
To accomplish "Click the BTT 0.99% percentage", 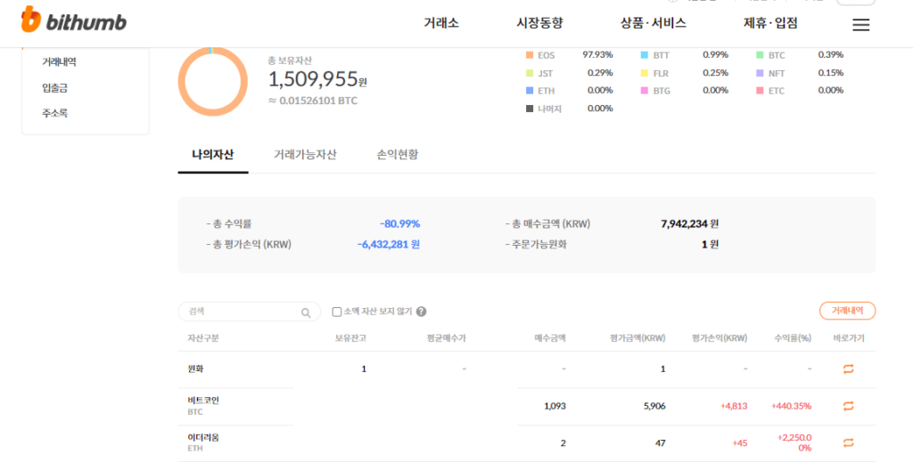I will point(715,54).
